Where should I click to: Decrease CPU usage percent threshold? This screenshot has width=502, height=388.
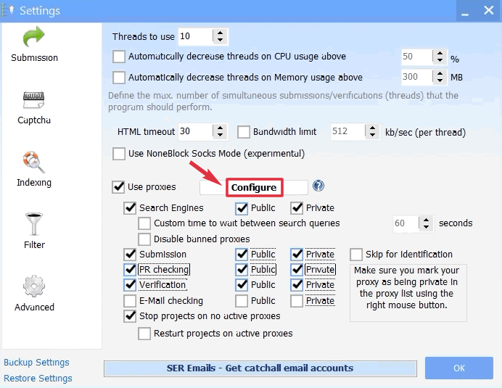pyautogui.click(x=440, y=60)
